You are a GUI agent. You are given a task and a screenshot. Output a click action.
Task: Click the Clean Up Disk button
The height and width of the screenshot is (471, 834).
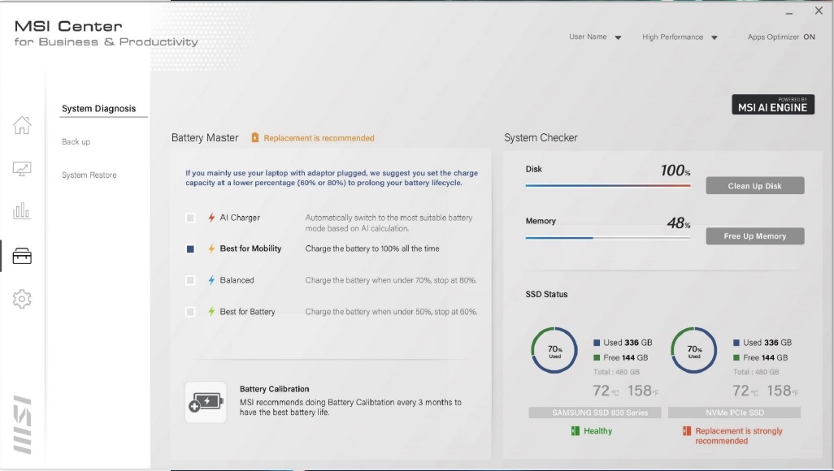(755, 185)
